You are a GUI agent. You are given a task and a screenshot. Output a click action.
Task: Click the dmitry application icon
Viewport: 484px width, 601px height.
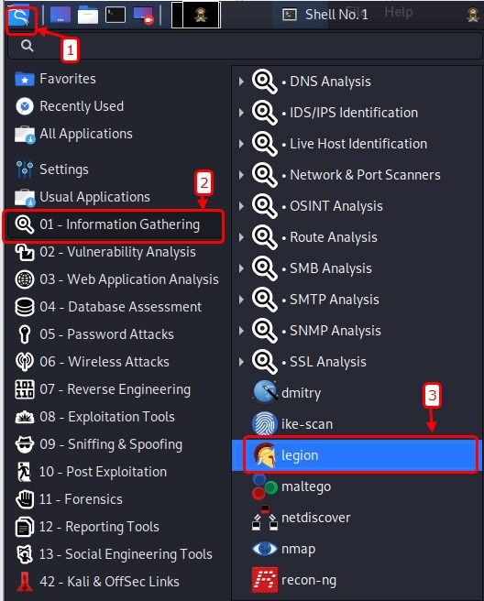click(x=265, y=392)
